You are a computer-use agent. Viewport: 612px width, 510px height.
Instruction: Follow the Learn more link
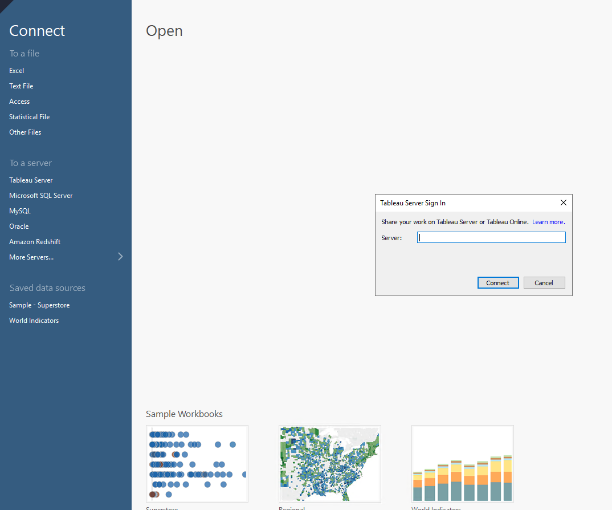point(548,222)
